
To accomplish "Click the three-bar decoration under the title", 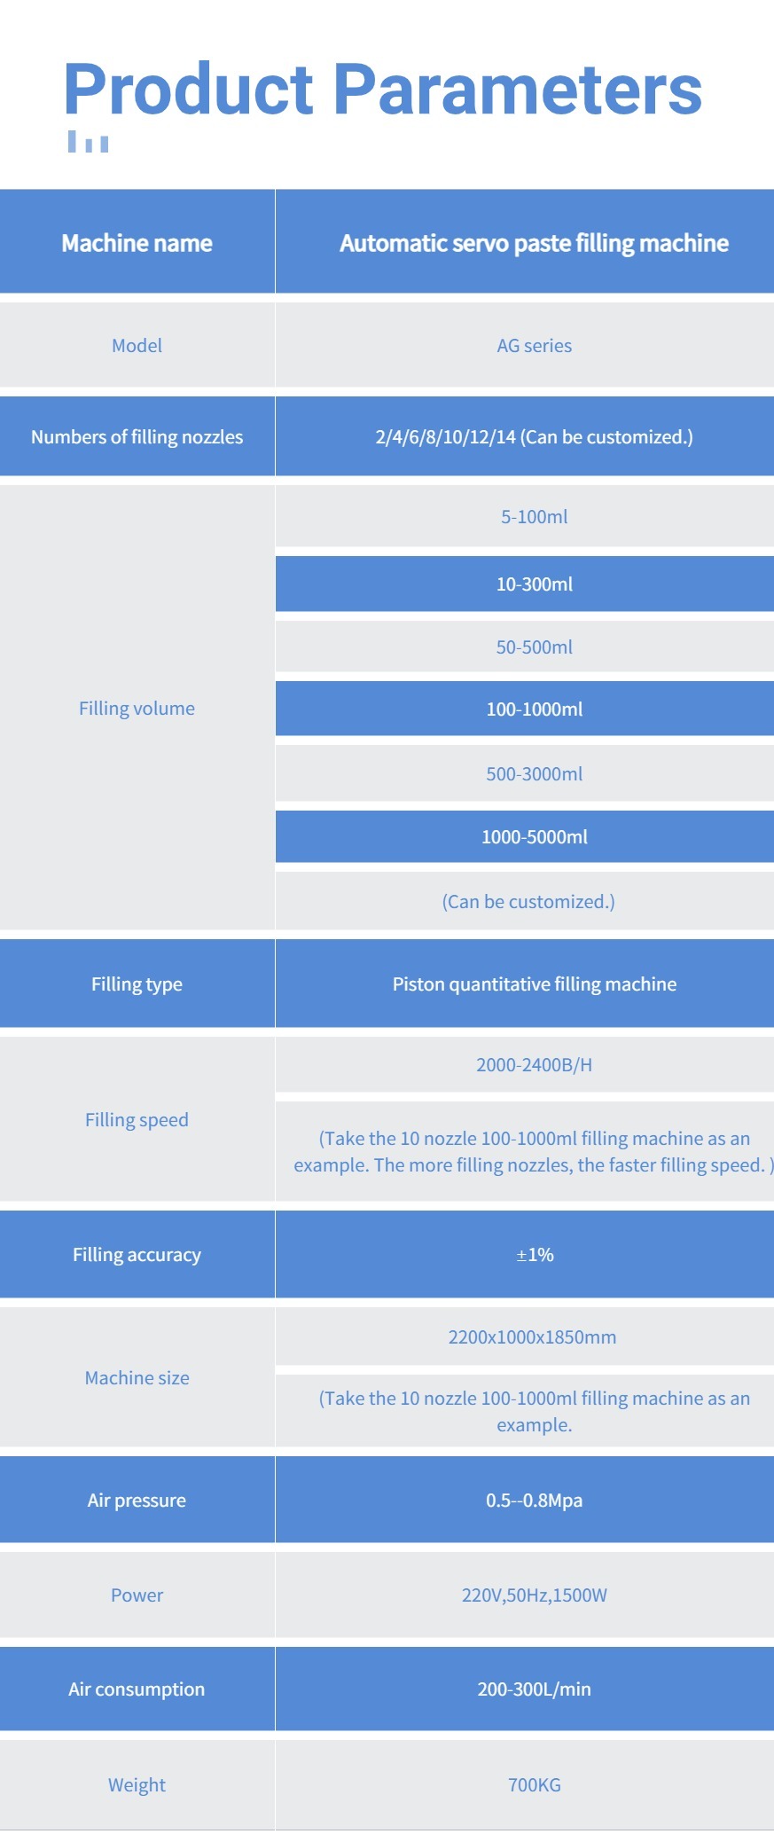I will click(89, 142).
